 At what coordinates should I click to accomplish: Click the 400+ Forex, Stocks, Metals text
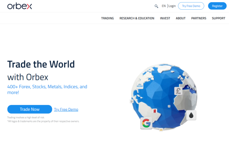tap(47, 89)
